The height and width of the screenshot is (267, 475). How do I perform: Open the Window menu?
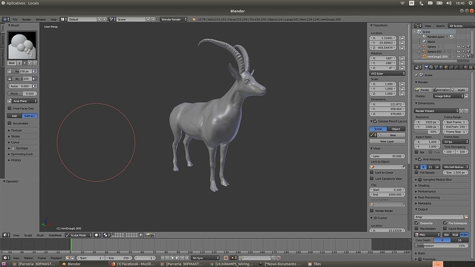[x=40, y=20]
